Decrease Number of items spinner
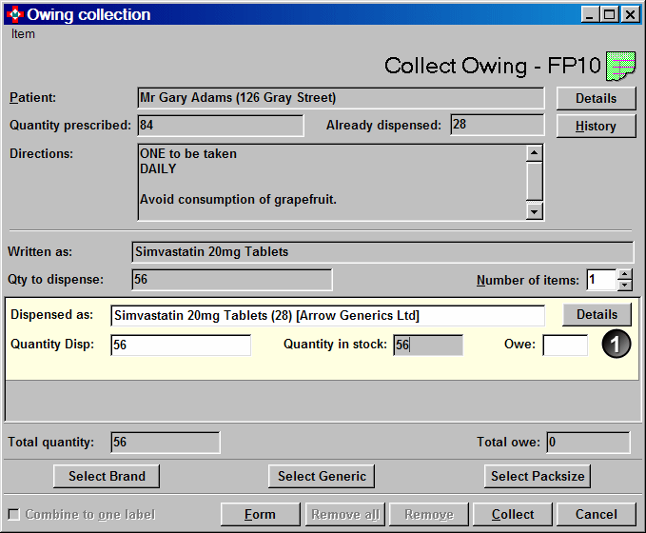Viewport: 646px width, 533px height. tap(625, 285)
